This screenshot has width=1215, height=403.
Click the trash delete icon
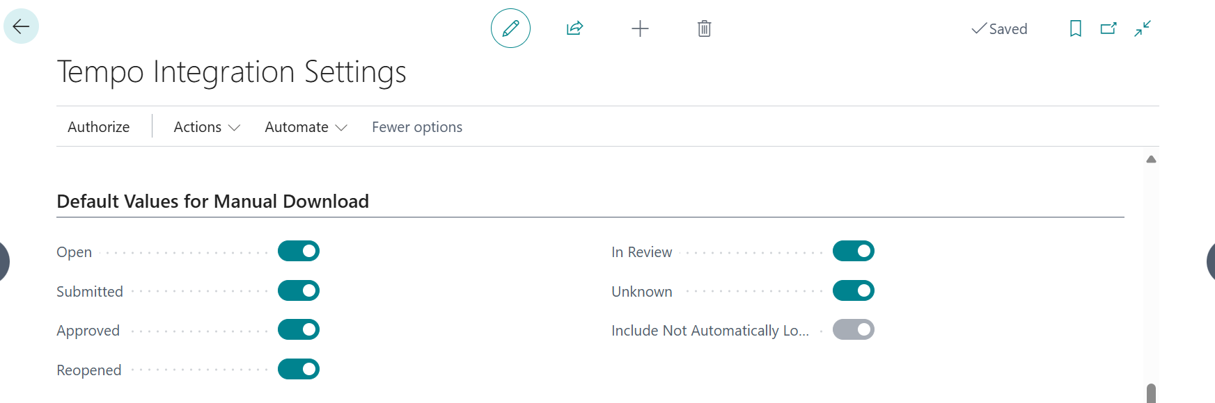pos(704,28)
